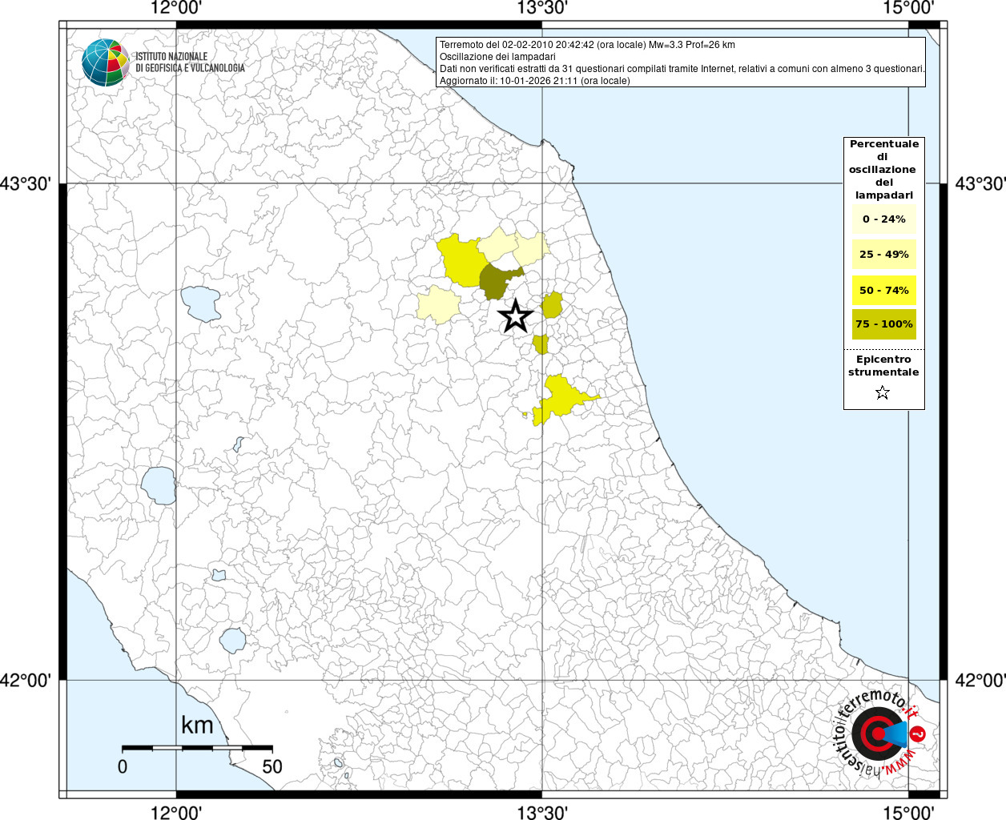Image resolution: width=1006 pixels, height=820 pixels.
Task: Click the olive municipality just east of the epicenter star
Action: [552, 305]
